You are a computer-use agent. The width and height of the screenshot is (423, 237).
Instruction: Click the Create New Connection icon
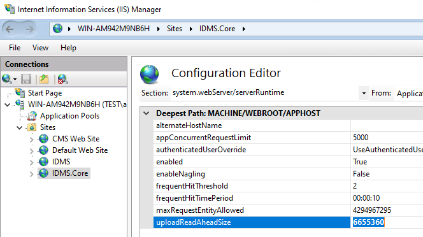(x=7, y=79)
